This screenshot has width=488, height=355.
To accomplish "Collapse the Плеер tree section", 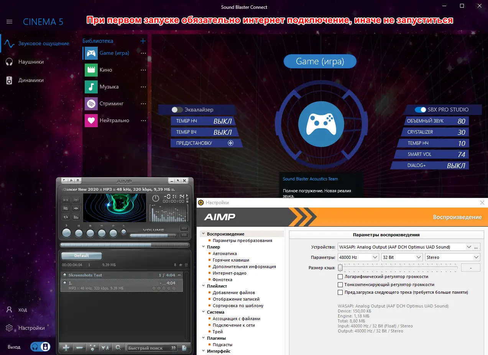I will pyautogui.click(x=203, y=247).
